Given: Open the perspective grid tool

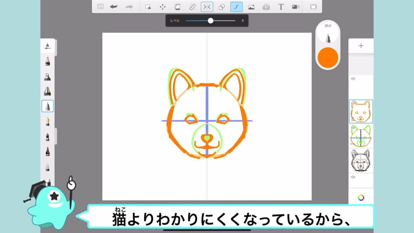Looking at the screenshot, I should click(266, 6).
